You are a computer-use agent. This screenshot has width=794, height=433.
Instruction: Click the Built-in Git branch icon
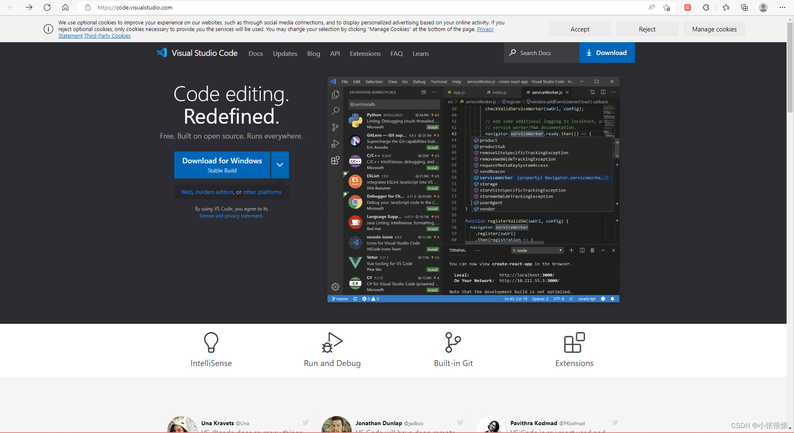click(x=453, y=342)
